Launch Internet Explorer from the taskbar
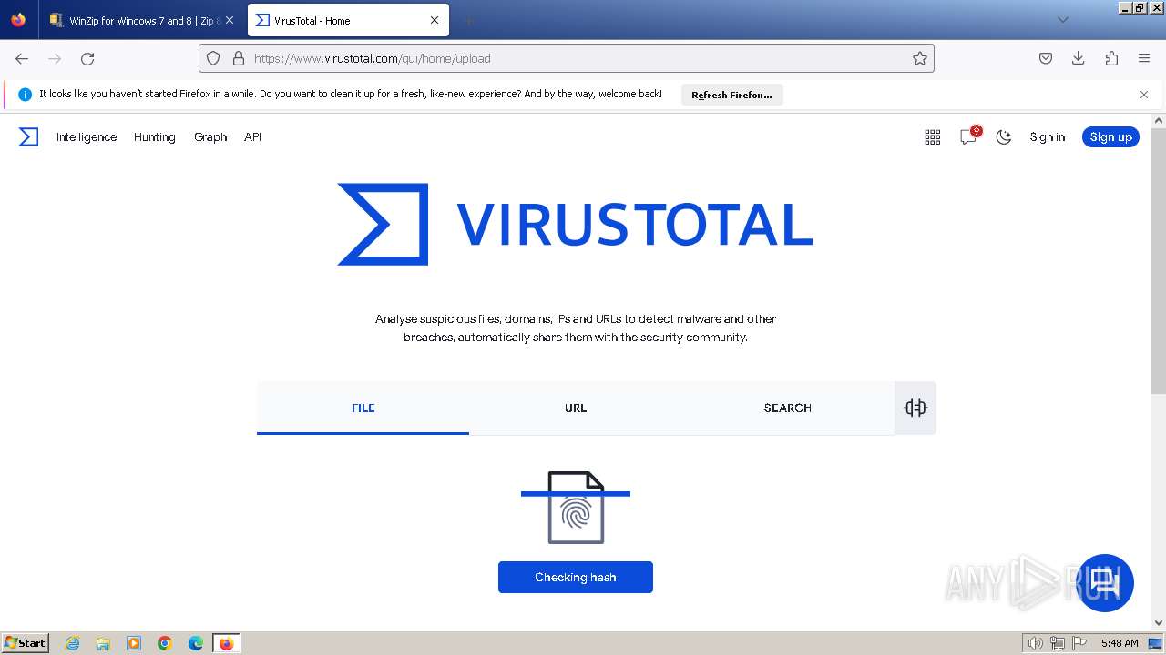Image resolution: width=1166 pixels, height=655 pixels. tap(73, 643)
